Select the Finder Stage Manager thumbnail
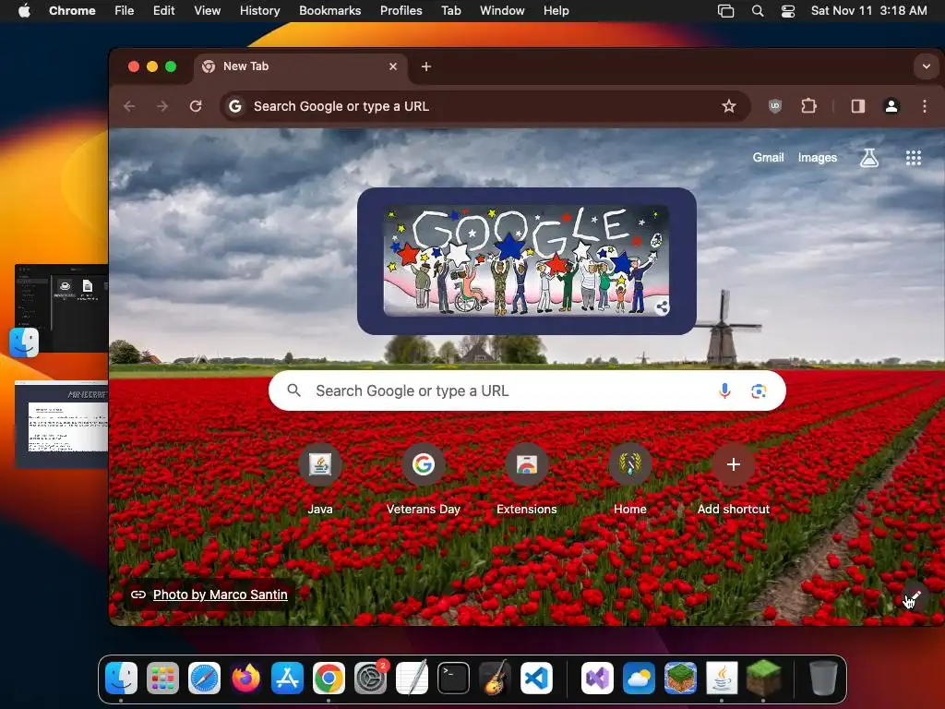945x709 pixels. click(62, 308)
